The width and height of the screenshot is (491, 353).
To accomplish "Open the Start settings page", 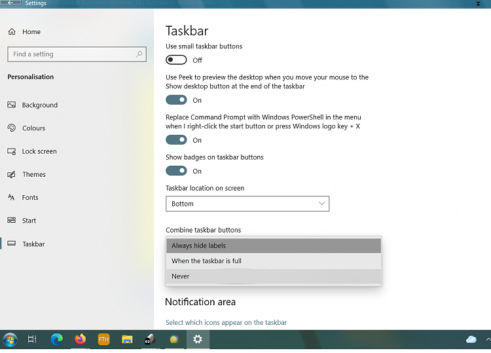I will tap(29, 221).
